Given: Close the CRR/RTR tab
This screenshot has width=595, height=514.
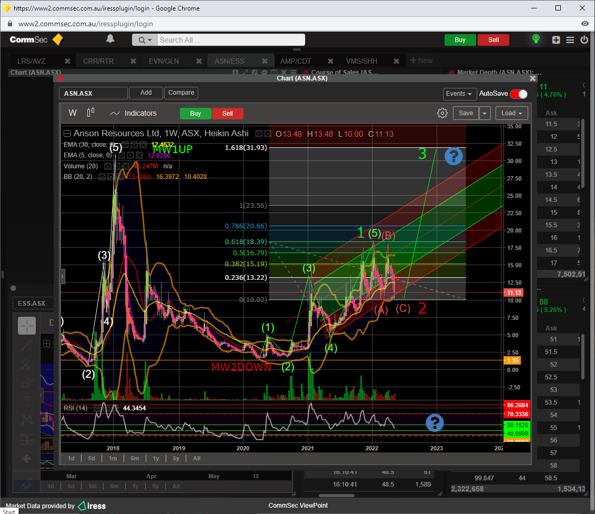Looking at the screenshot, I should click(x=133, y=61).
